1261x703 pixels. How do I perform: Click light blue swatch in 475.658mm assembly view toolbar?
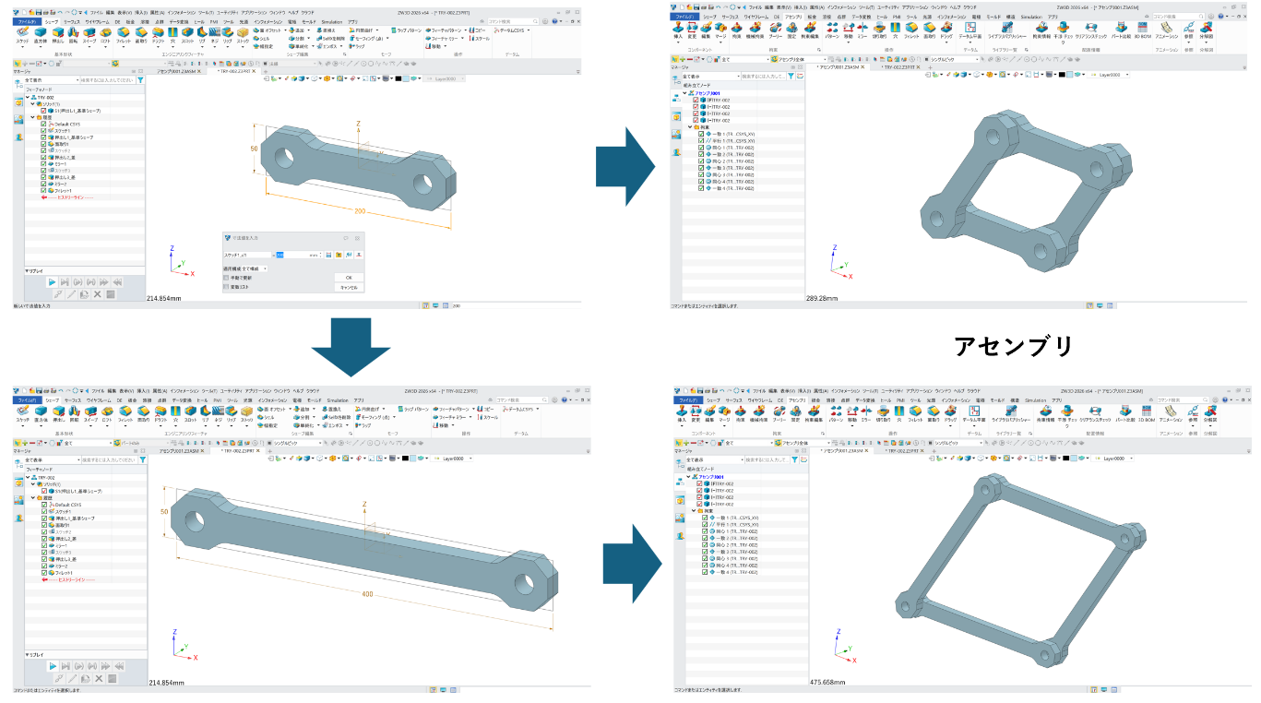point(1074,459)
